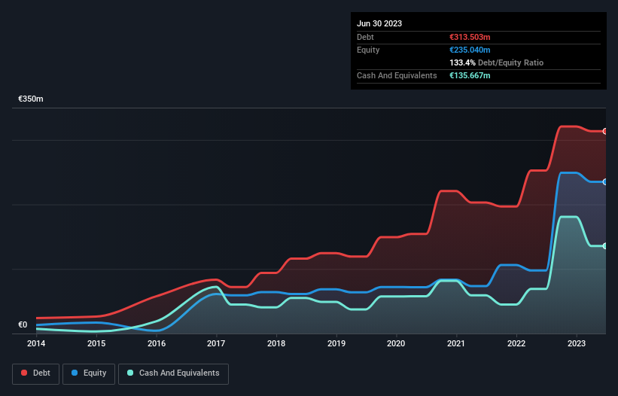Click the blue Equity legend dot
Image resolution: width=618 pixels, height=396 pixels.
75,373
